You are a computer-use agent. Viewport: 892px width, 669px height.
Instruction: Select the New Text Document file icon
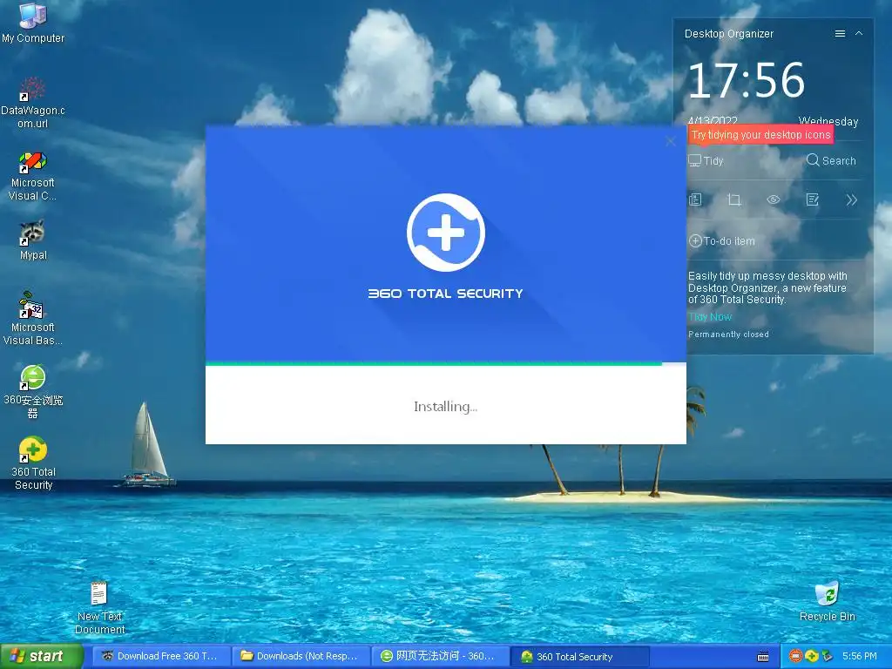(99, 607)
